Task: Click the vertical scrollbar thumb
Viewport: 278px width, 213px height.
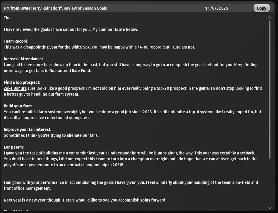Action: click(270, 88)
